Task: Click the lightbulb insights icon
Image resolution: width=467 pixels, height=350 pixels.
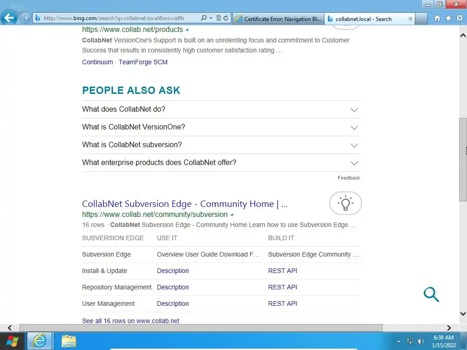Action: click(x=346, y=203)
